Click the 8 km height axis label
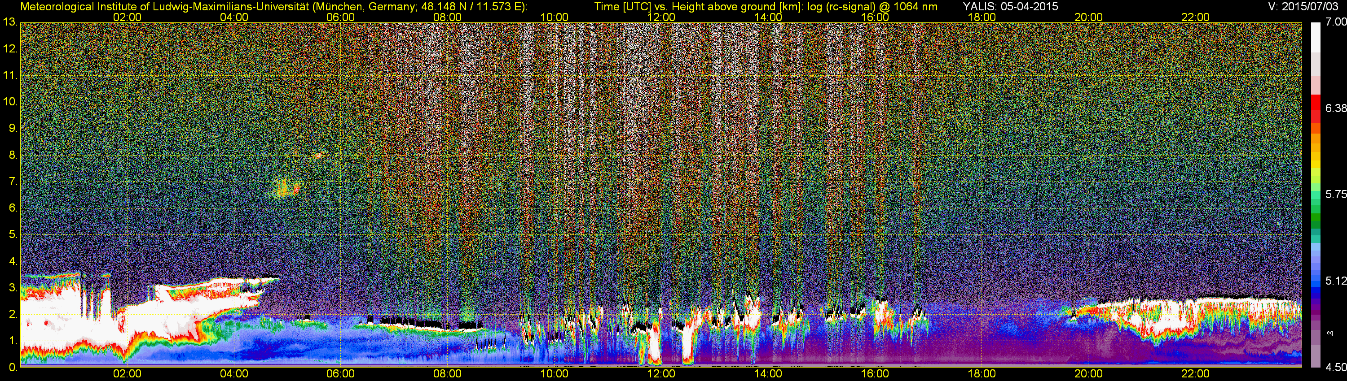Image resolution: width=1347 pixels, height=381 pixels. pyautogui.click(x=13, y=155)
